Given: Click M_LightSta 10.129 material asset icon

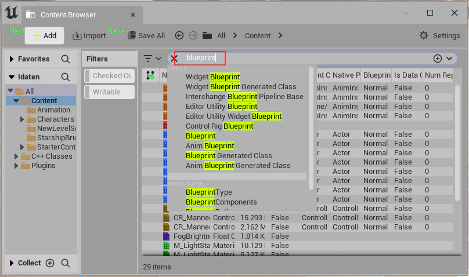Looking at the screenshot, I should (167, 246).
